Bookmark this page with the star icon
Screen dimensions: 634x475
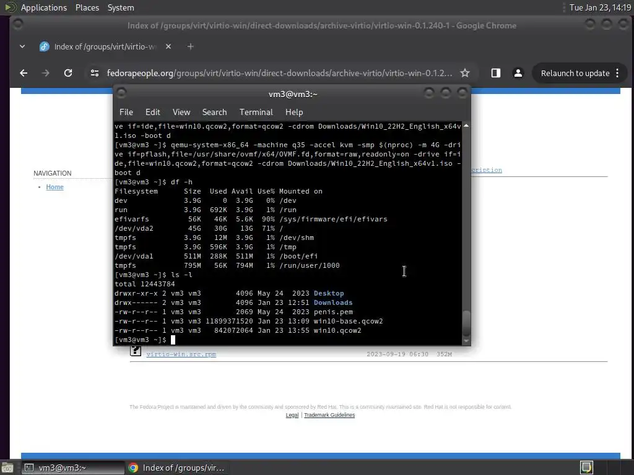click(465, 73)
